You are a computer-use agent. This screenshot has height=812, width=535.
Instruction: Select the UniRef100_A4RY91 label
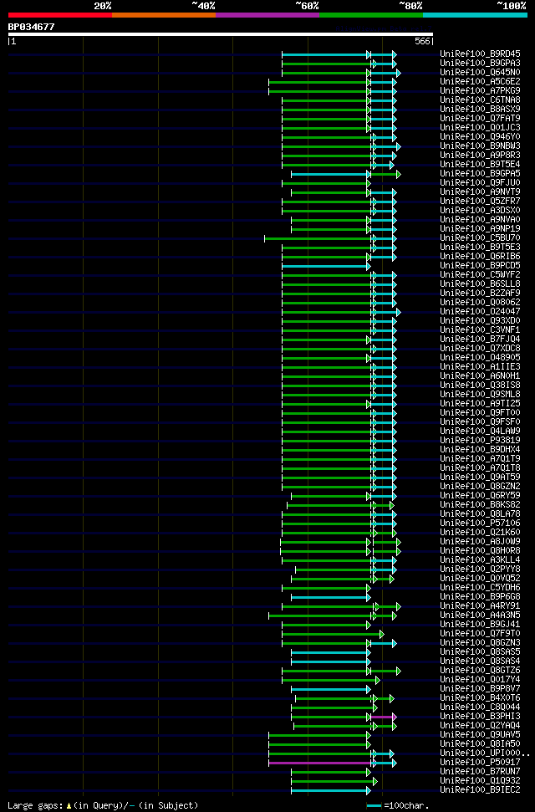tap(480, 606)
